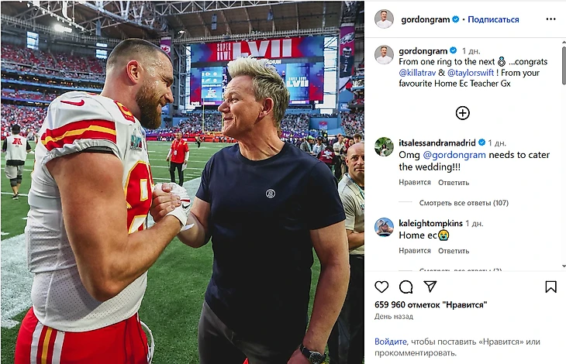Open kaleightompkins commenter avatar
Screen dimensions: 566x364
click(384, 228)
